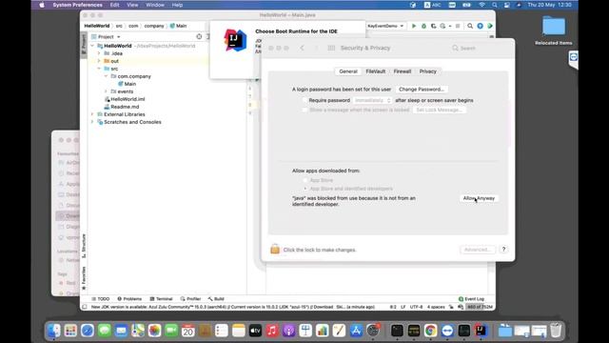Open Google Chrome from the Dock
Image resolution: width=609 pixels, height=343 pixels.
tap(430, 331)
